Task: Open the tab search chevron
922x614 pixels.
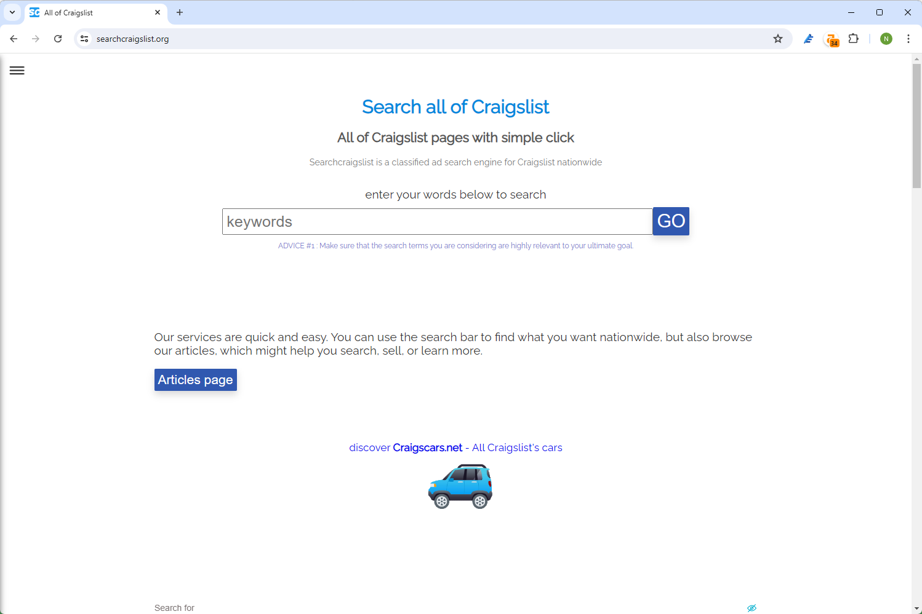Action: [12, 12]
